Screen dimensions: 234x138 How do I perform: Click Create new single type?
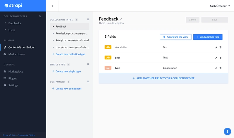tap(66, 71)
